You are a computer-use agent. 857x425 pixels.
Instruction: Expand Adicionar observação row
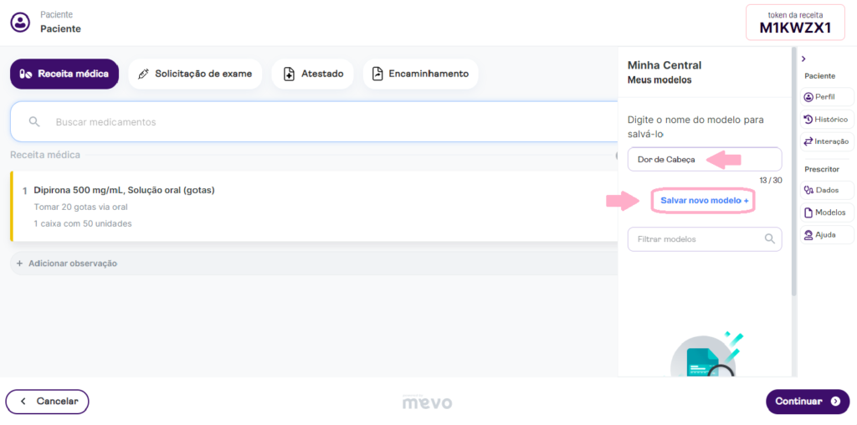314,264
